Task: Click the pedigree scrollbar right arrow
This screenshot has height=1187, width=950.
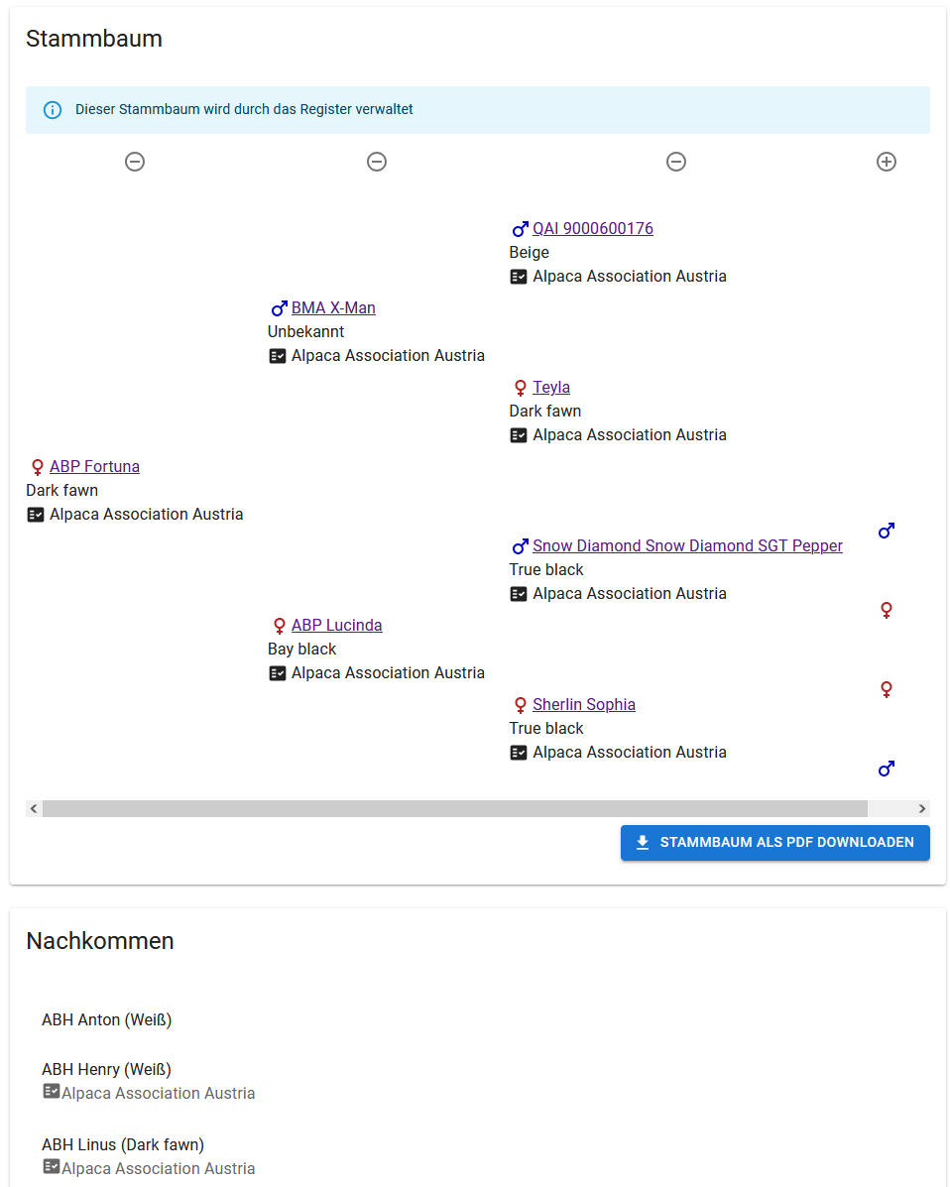Action: pos(921,808)
